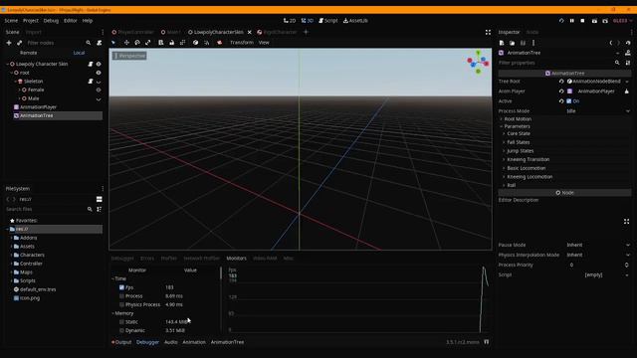The height and width of the screenshot is (358, 637).
Task: Assign Anim Player node path icon
Action: click(627, 91)
